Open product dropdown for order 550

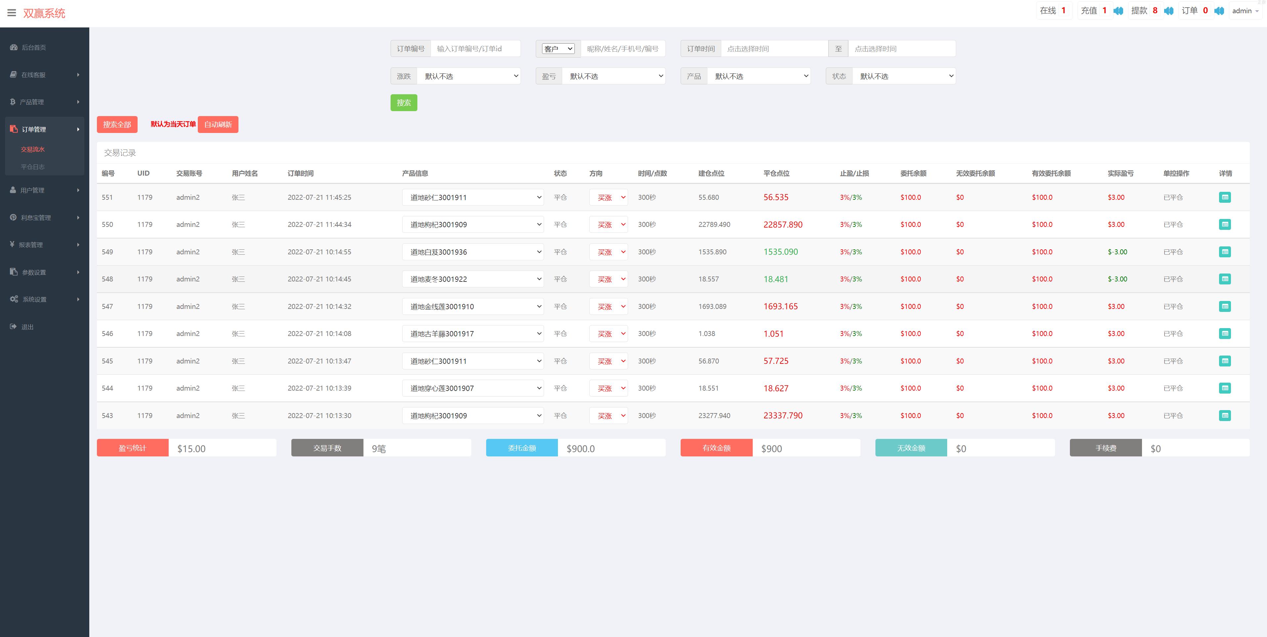click(x=473, y=224)
